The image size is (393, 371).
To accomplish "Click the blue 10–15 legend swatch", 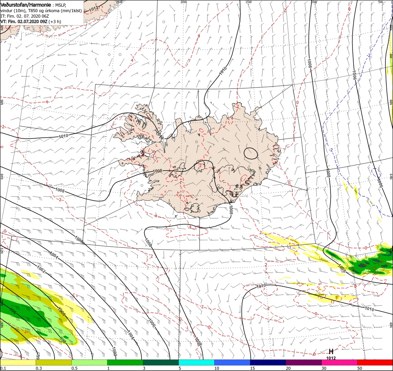I will click(x=232, y=362).
